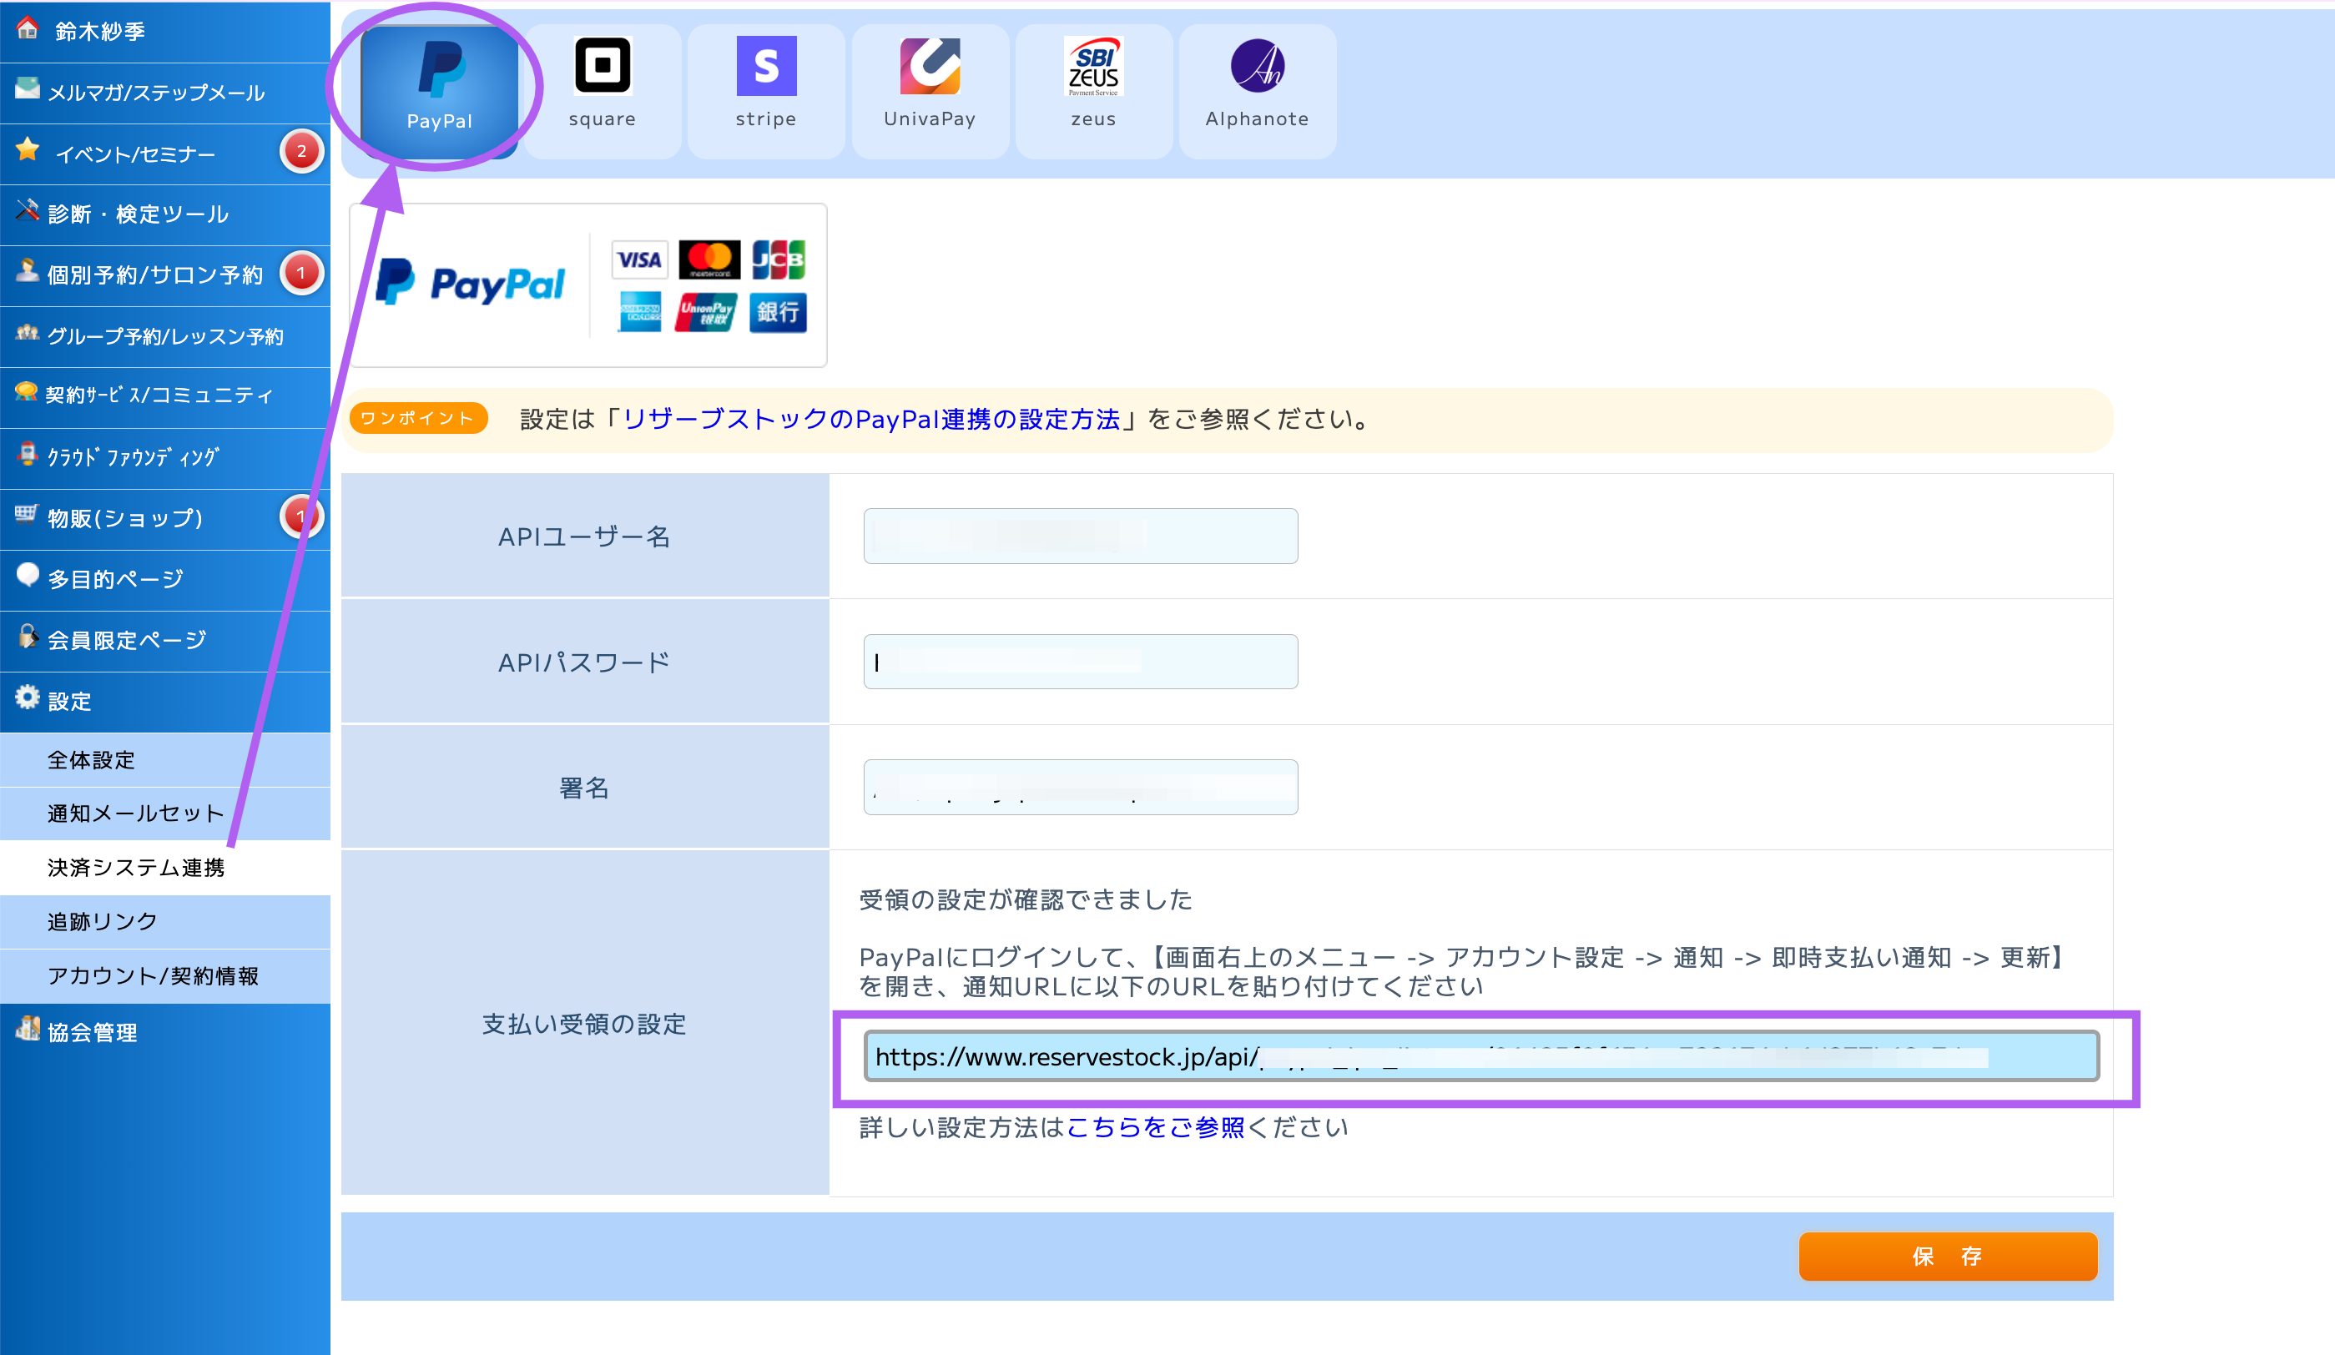Click the red badge on イベント/セミナー
Screen dimensions: 2335x1355
pyautogui.click(x=301, y=152)
